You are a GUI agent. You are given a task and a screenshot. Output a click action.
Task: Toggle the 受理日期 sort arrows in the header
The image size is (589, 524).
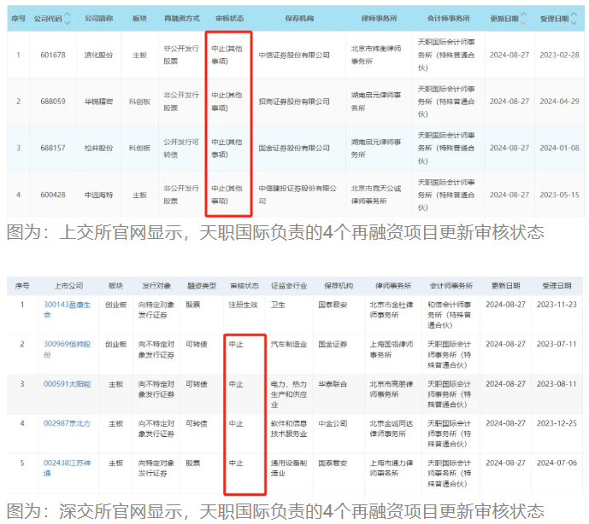pos(574,18)
